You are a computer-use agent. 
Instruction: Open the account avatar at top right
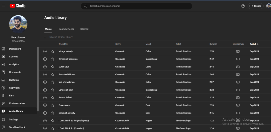[x=268, y=6]
